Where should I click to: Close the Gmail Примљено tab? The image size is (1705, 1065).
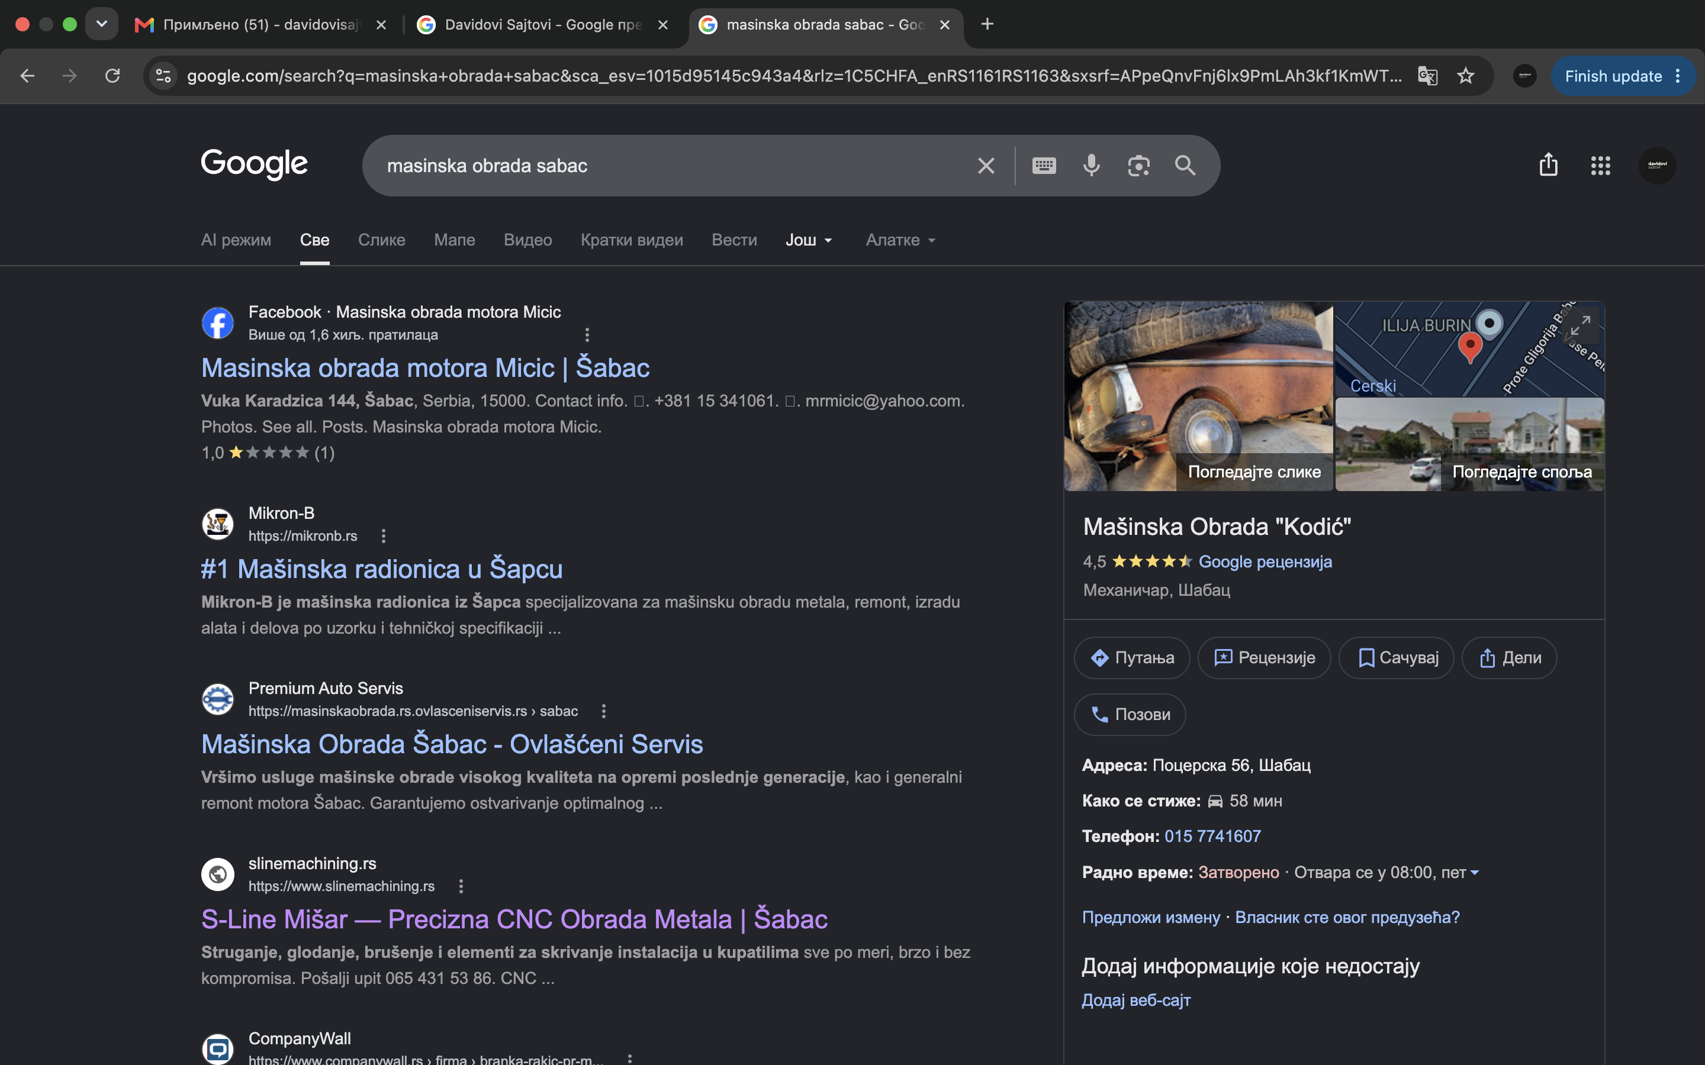(381, 25)
